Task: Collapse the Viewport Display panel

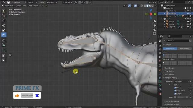Action: click(171, 78)
